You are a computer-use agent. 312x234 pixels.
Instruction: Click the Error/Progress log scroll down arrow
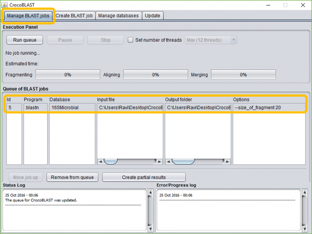pyautogui.click(x=305, y=229)
